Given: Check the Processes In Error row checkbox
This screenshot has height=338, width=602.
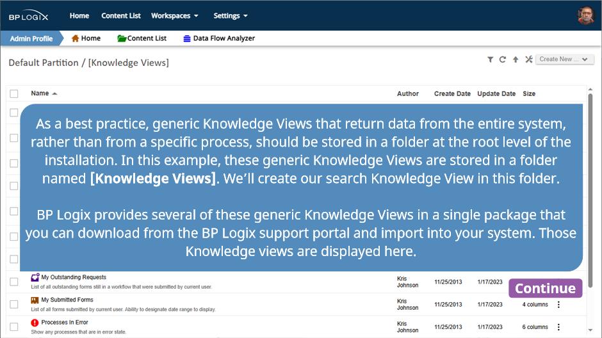Looking at the screenshot, I should pyautogui.click(x=14, y=327).
